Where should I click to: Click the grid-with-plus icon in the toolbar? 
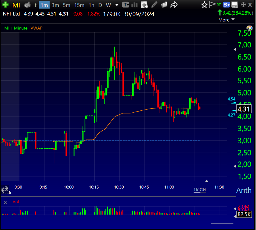[x=144, y=5]
